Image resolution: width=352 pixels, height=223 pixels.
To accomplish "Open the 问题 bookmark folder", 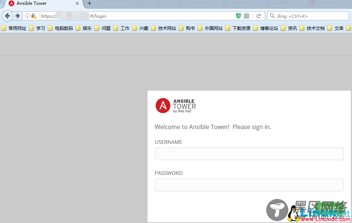I will pyautogui.click(x=103, y=28).
